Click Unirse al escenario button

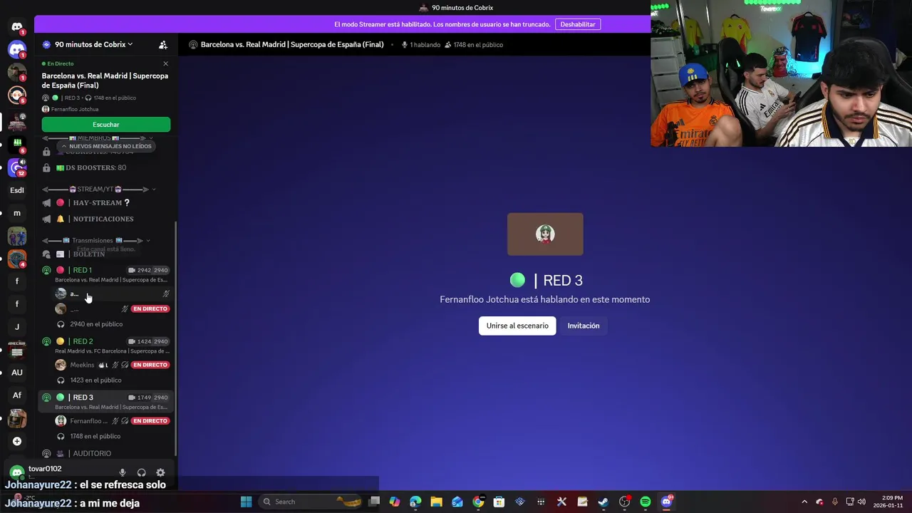[x=517, y=326]
